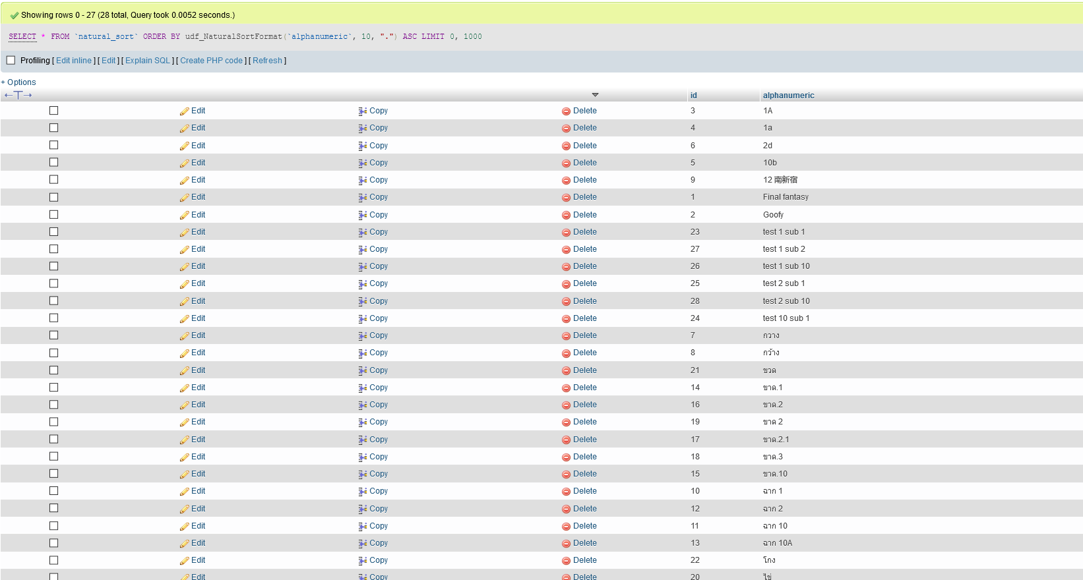1083x580 pixels.
Task: Click the pencil Edit icon for row 1A
Action: pos(185,111)
